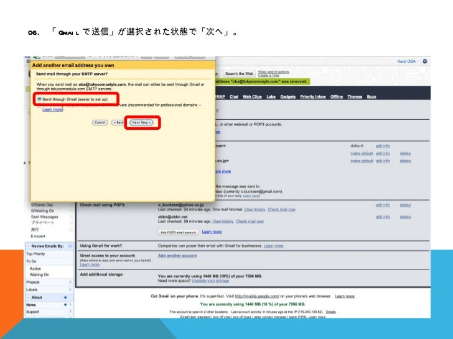This screenshot has height=339, width=453.
Task: Expand the News row arrow
Action: click(70, 305)
